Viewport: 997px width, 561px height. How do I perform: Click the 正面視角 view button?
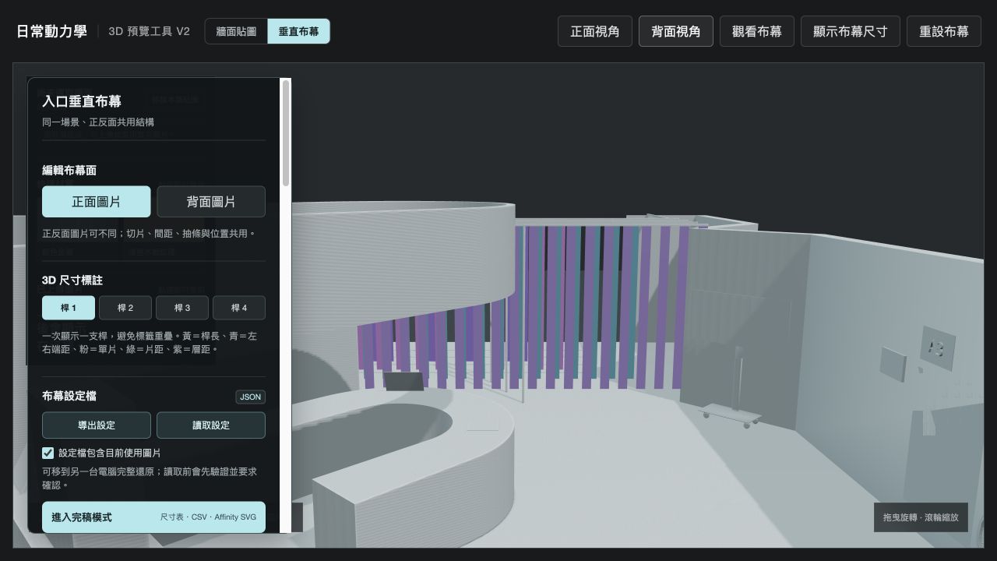[595, 31]
